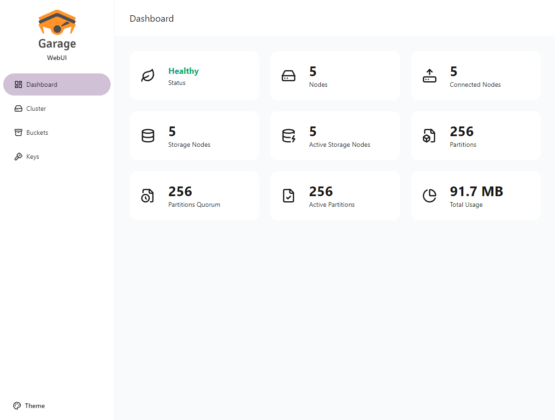
Task: Click the leaf icon beside Healthy status
Action: pos(148,76)
